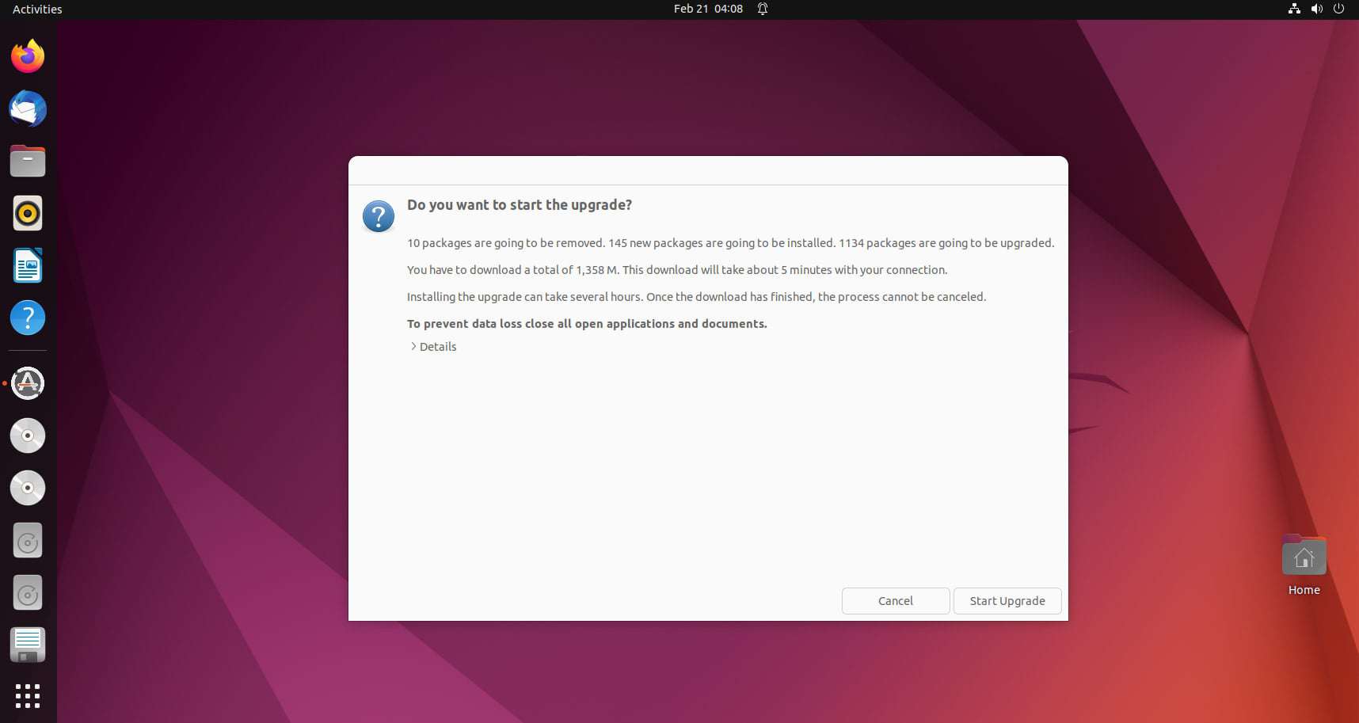Image resolution: width=1359 pixels, height=723 pixels.
Task: Click Start Upgrade
Action: point(1007,601)
